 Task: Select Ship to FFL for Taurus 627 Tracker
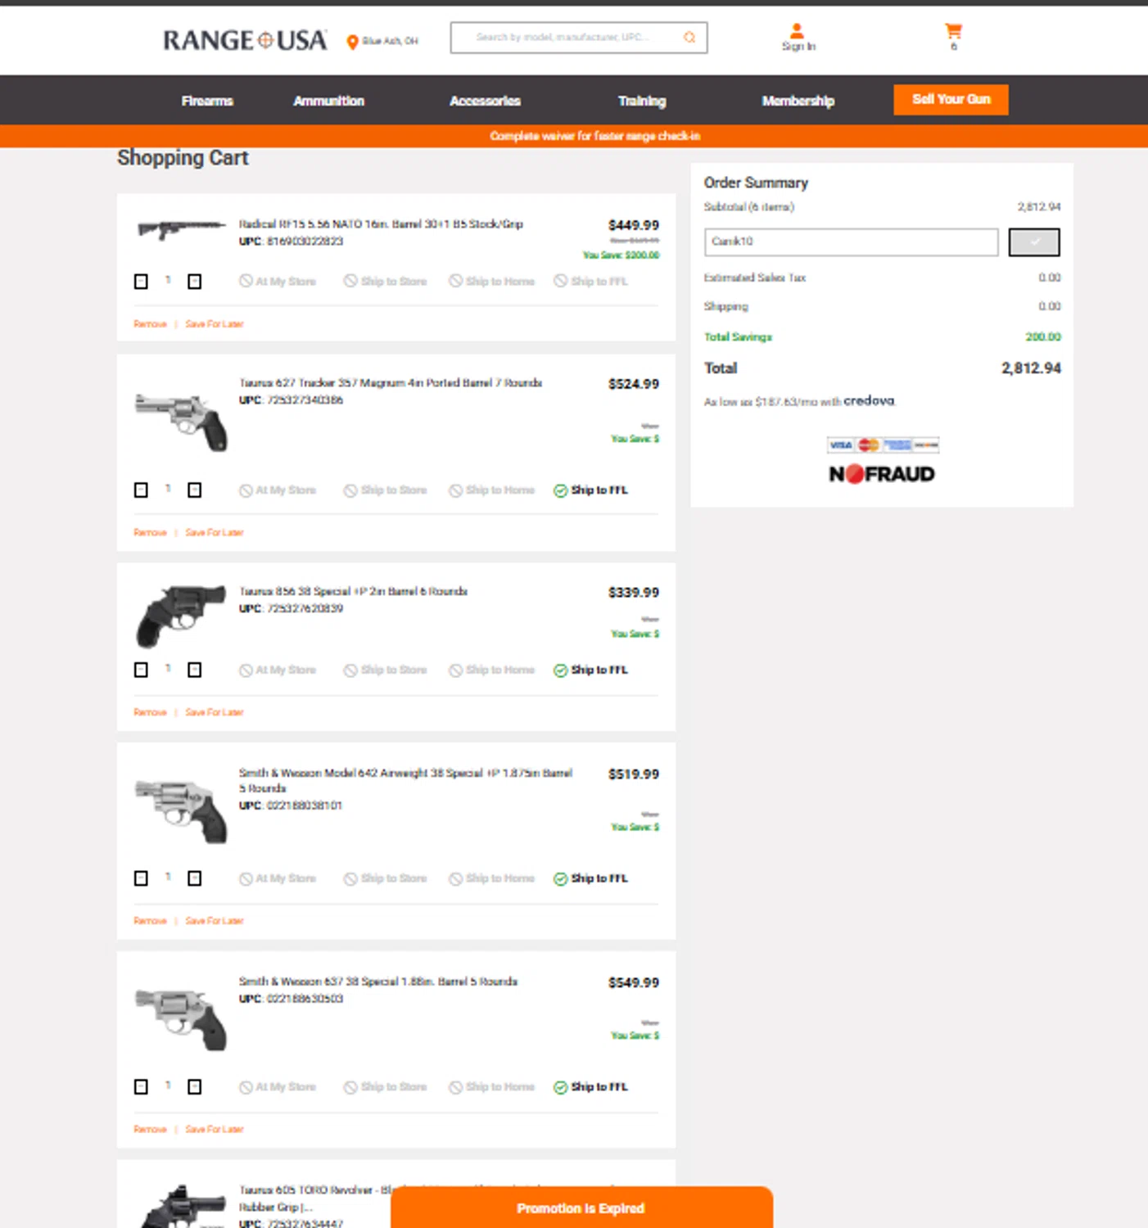(x=591, y=490)
